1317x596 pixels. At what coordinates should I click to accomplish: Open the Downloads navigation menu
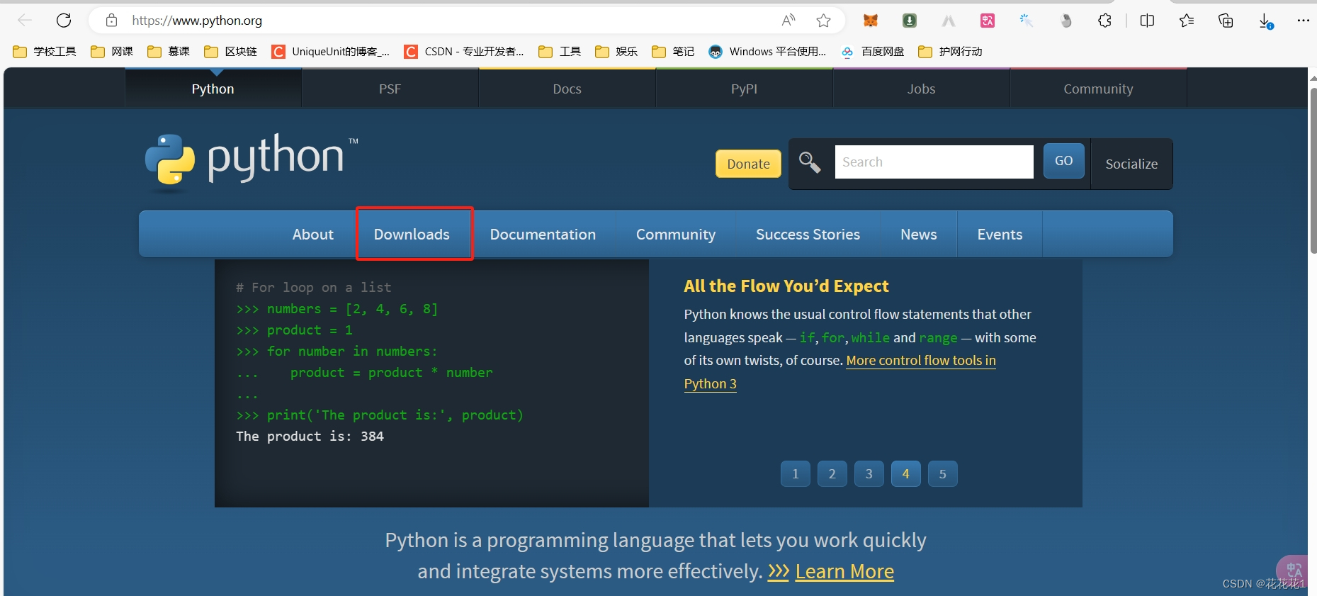tap(412, 235)
